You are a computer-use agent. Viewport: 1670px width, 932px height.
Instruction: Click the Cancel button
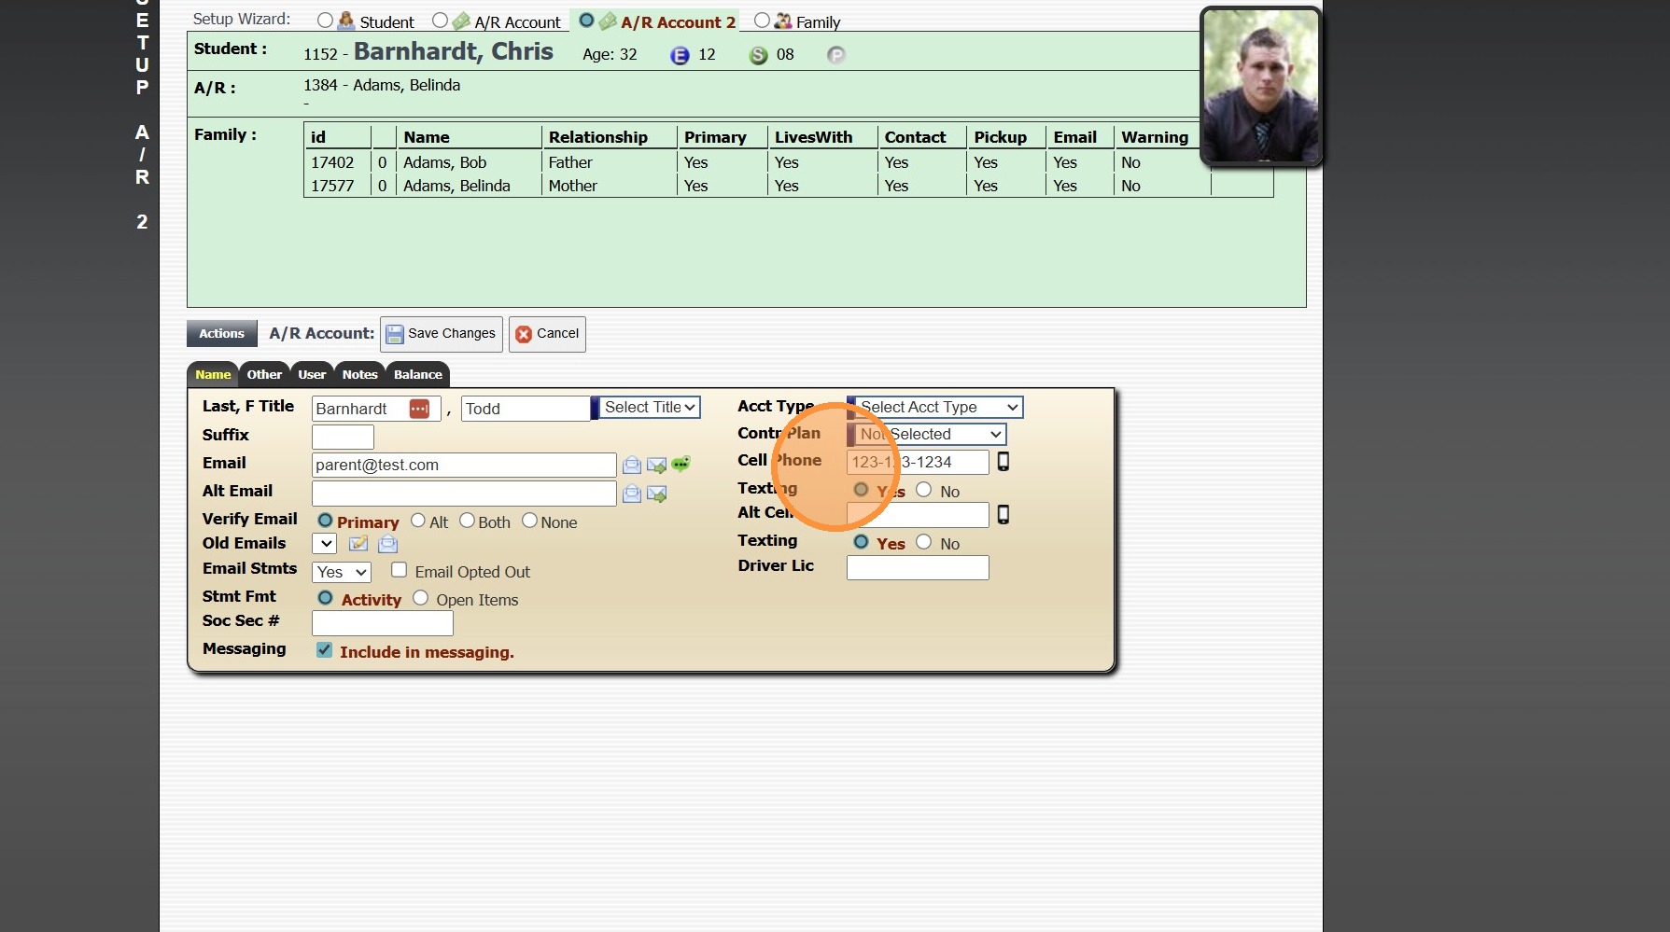coord(547,334)
